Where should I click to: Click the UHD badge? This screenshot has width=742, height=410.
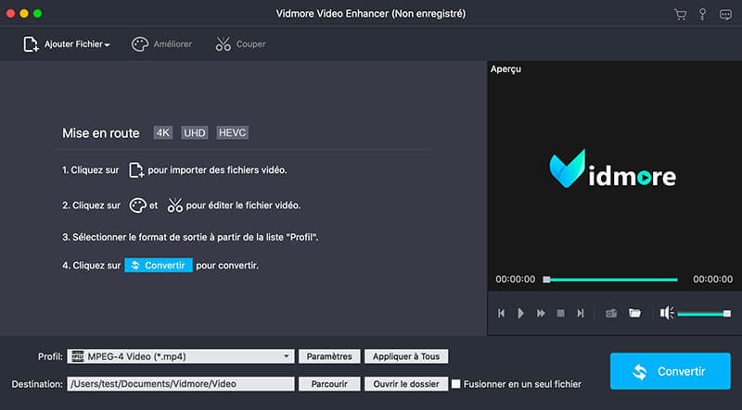pos(195,132)
